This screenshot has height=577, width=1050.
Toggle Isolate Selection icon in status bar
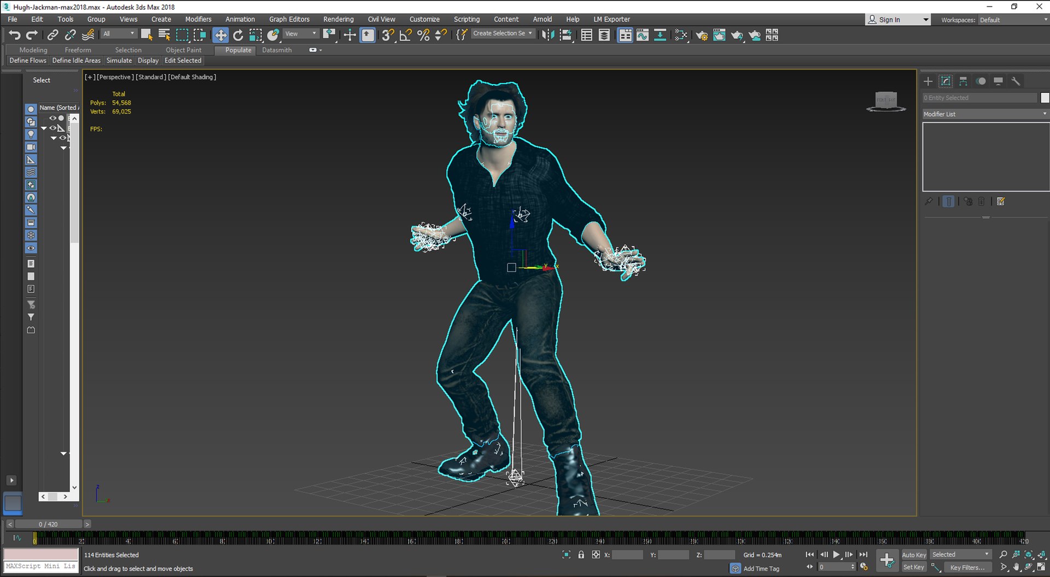tap(567, 555)
